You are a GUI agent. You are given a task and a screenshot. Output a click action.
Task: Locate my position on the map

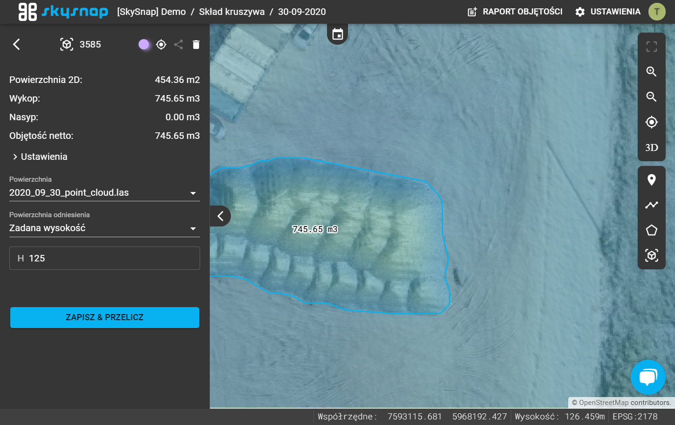point(652,122)
